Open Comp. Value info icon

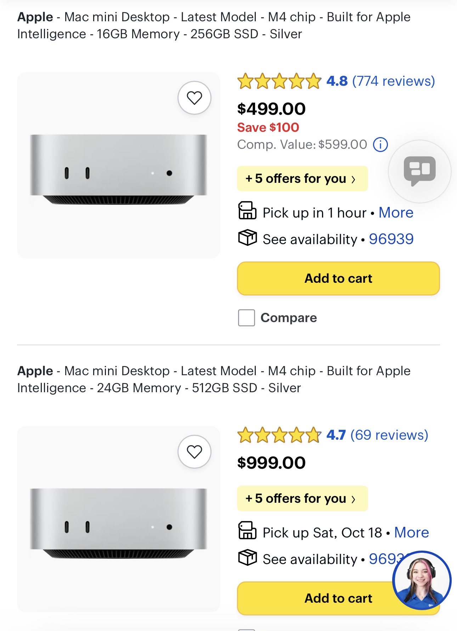(x=380, y=145)
